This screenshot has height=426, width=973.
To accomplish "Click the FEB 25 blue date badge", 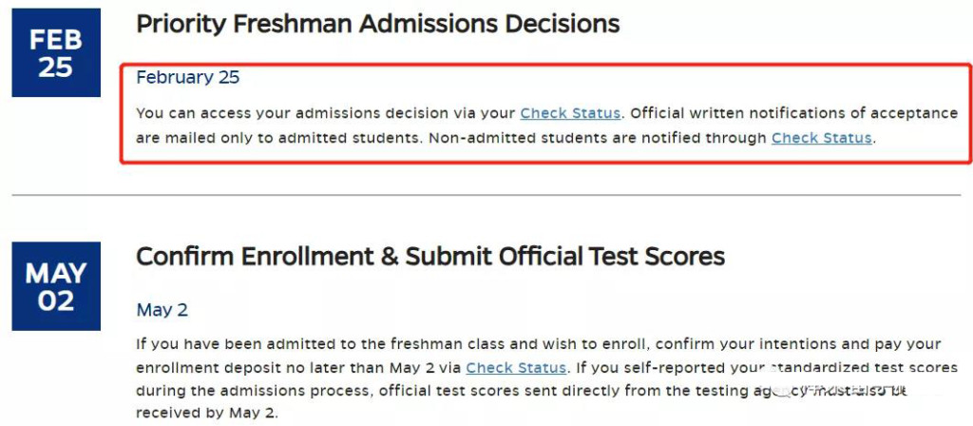I will tap(56, 53).
